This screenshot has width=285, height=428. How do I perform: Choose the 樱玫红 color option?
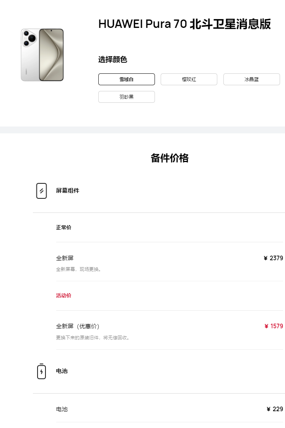coord(189,79)
